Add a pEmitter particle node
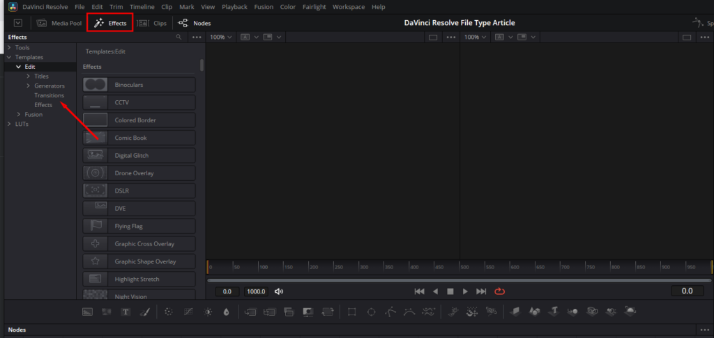Screen dimensions: 714x338 pyautogui.click(x=453, y=312)
